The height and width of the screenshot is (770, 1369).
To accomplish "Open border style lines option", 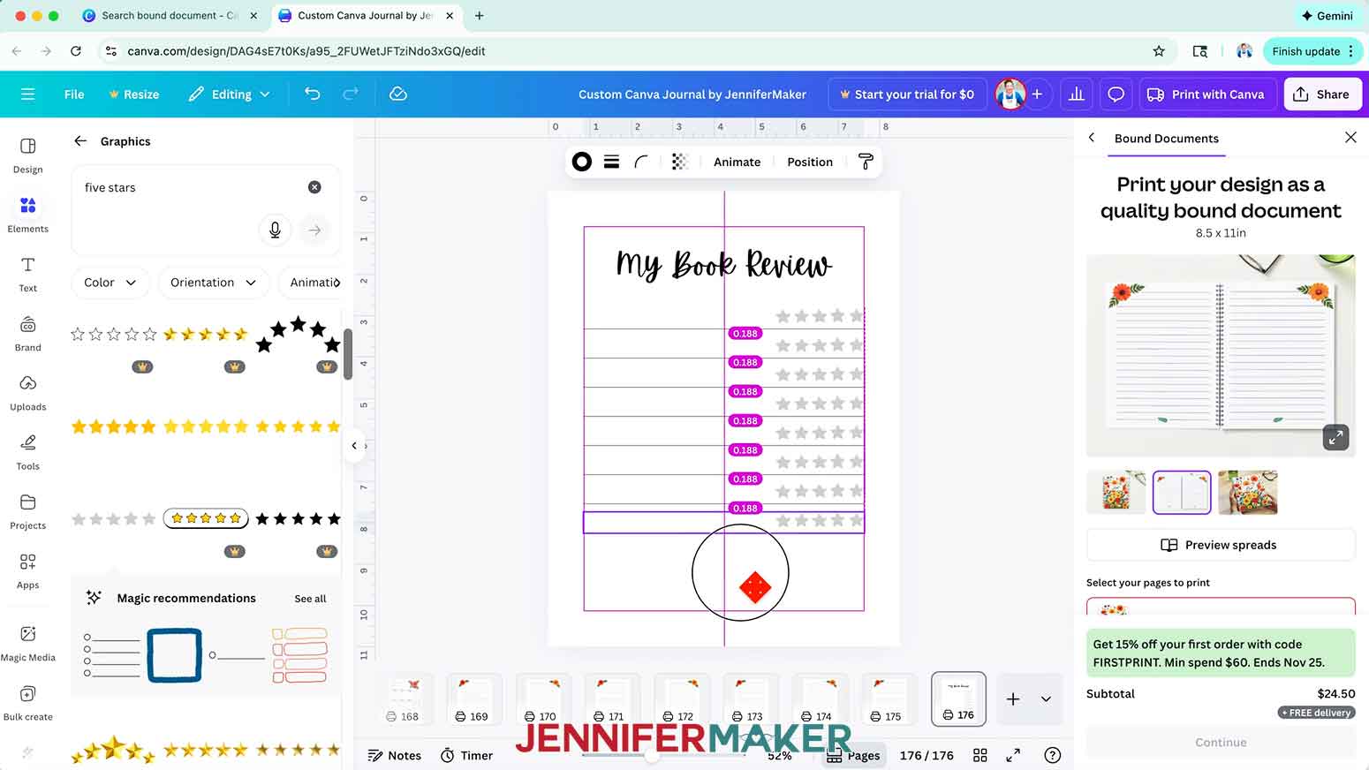I will 611,162.
